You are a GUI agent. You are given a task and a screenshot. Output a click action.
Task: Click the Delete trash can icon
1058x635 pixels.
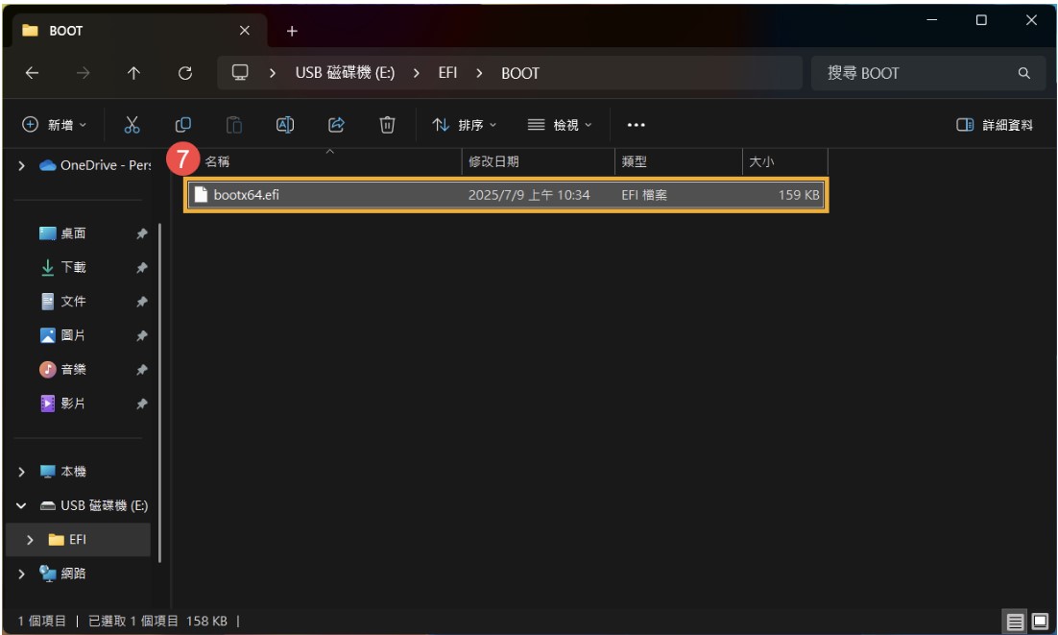point(387,125)
